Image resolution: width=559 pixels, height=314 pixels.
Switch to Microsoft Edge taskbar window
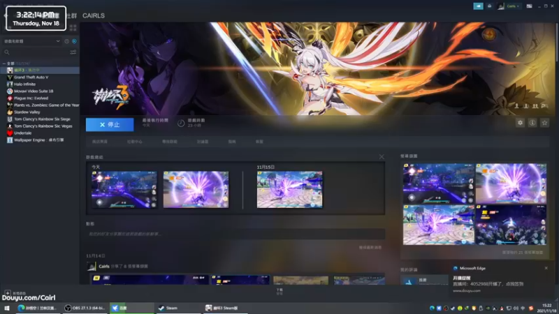[37, 308]
